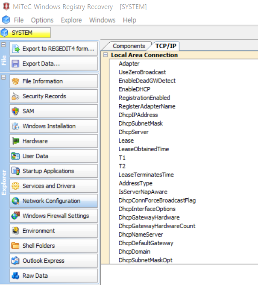Select the IsServerNapAware row
The height and width of the screenshot is (285, 258).
tap(184, 192)
